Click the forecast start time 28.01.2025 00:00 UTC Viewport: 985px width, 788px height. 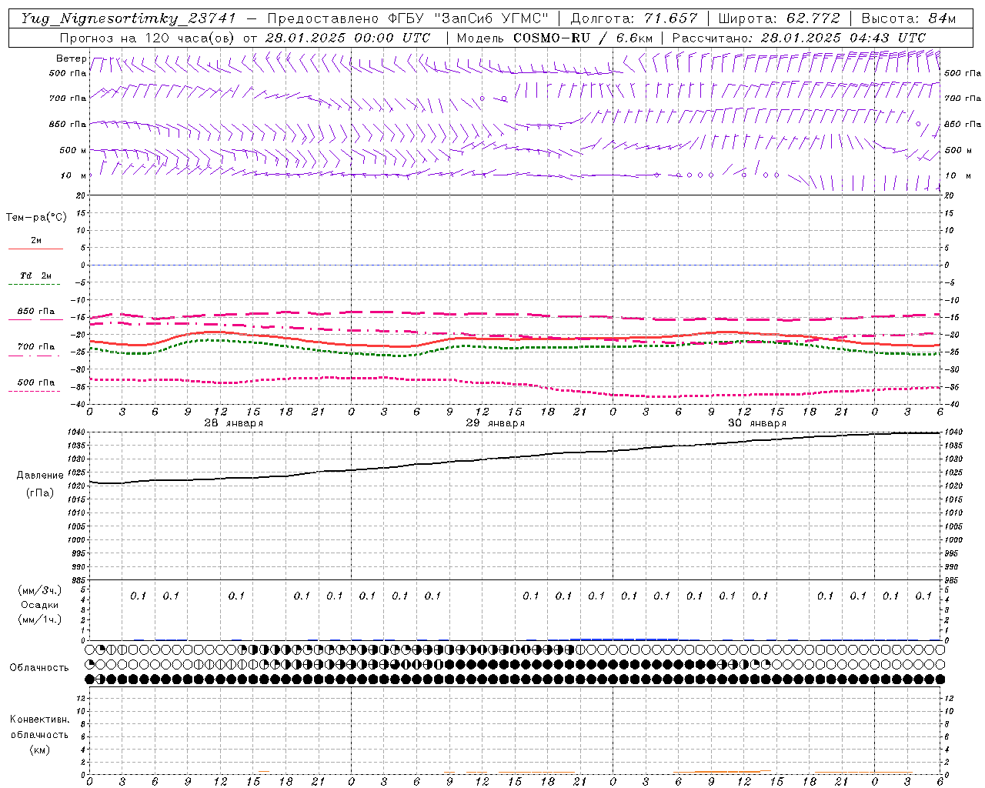347,38
